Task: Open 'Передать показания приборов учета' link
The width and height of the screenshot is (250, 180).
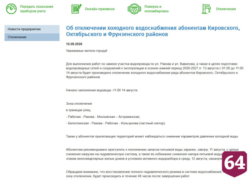Action: coord(36,9)
